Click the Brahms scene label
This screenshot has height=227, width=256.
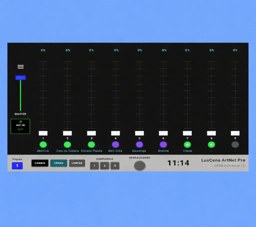coord(163,151)
